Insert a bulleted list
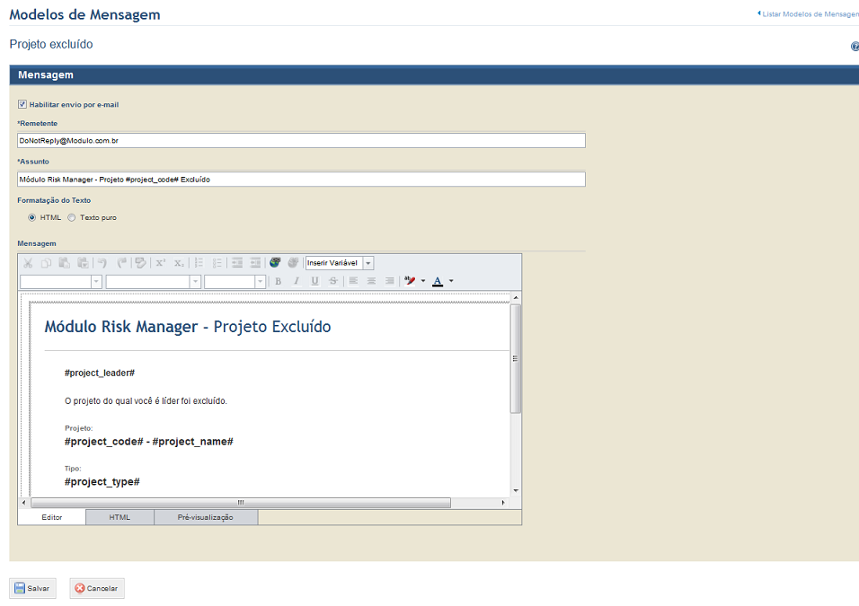 point(217,263)
